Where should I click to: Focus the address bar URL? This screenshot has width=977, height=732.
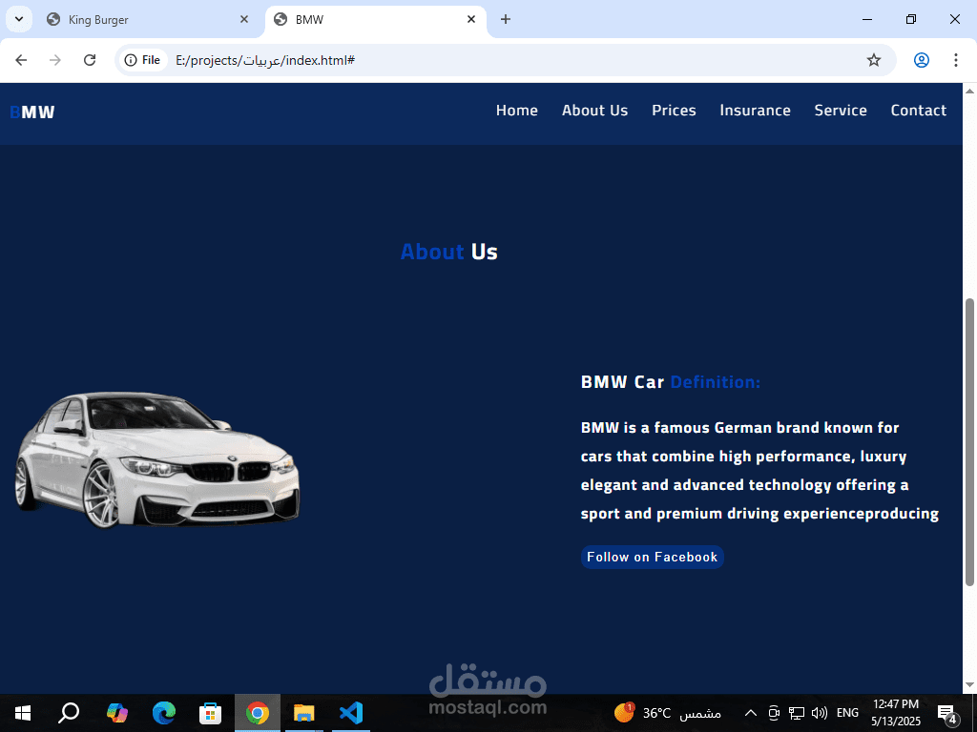(x=265, y=60)
